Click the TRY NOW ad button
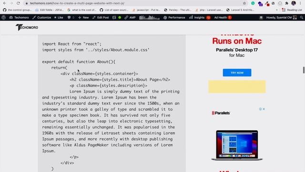 pyautogui.click(x=237, y=73)
